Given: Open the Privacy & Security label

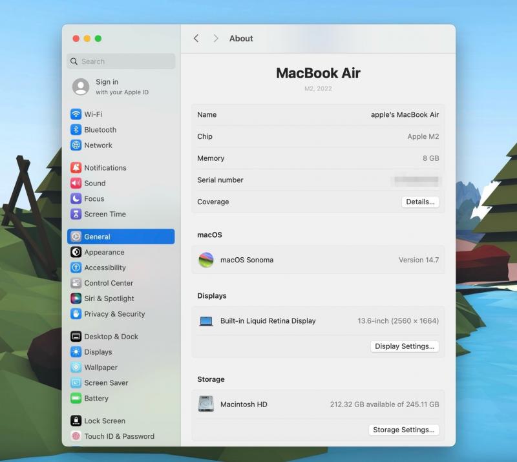Looking at the screenshot, I should click(x=114, y=314).
